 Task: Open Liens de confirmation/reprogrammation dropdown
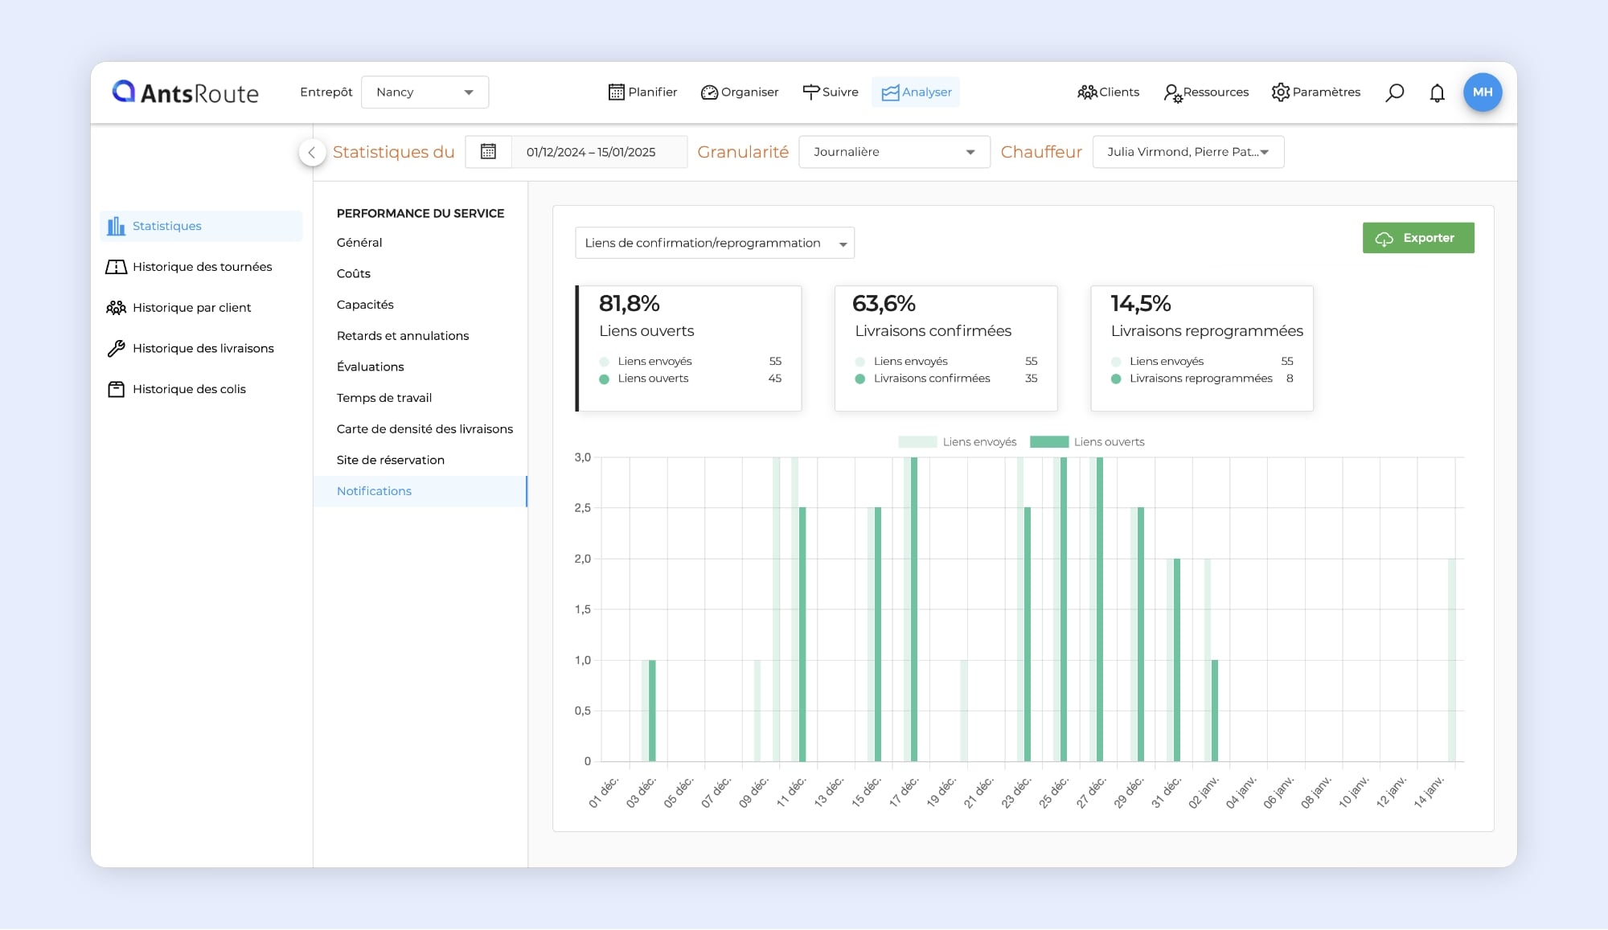pyautogui.click(x=714, y=243)
